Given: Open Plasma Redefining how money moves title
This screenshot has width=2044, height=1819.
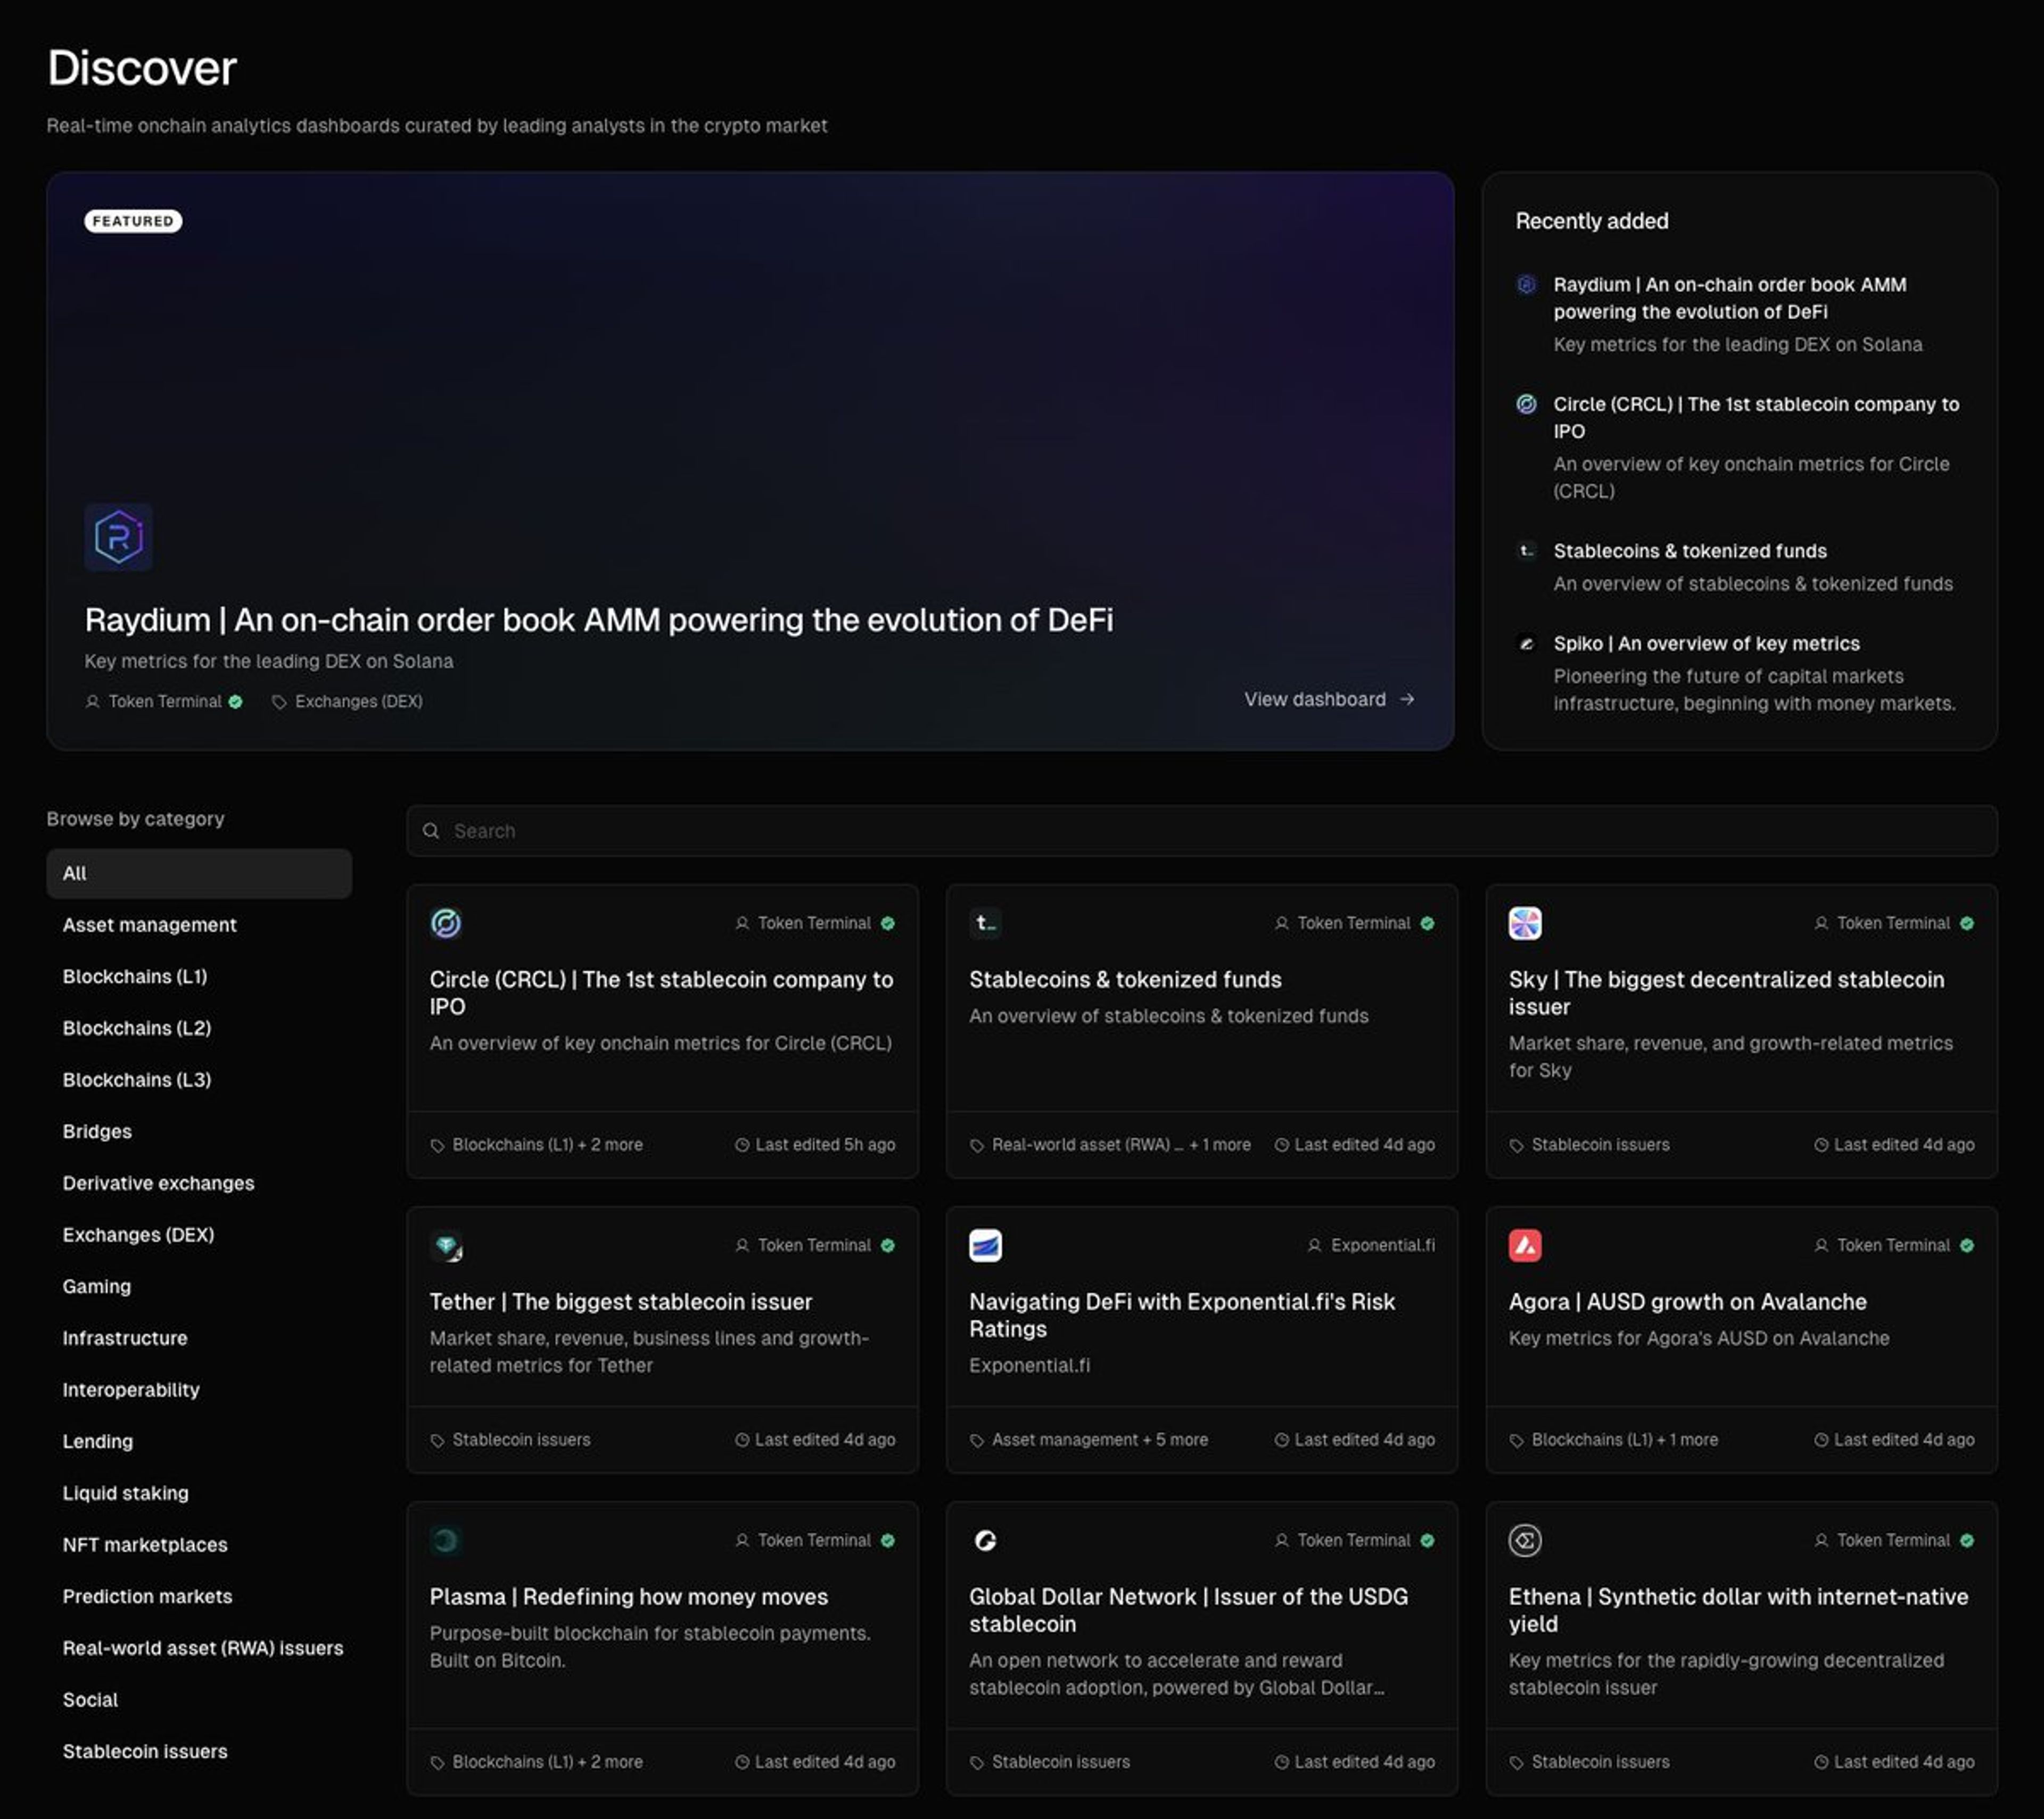Looking at the screenshot, I should click(629, 1597).
